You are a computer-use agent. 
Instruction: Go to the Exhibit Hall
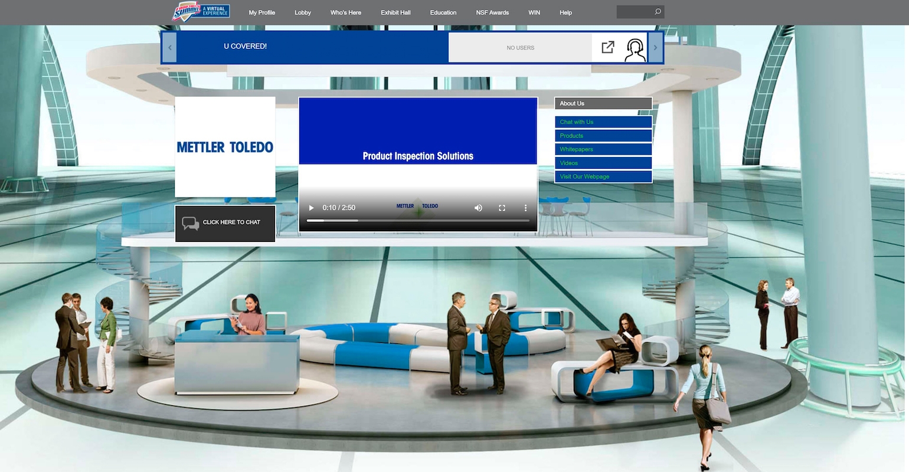395,12
